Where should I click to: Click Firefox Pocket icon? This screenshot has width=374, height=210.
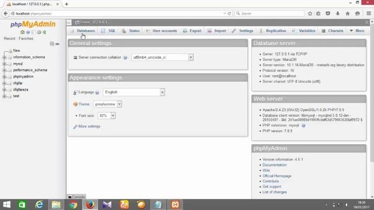[328, 13]
